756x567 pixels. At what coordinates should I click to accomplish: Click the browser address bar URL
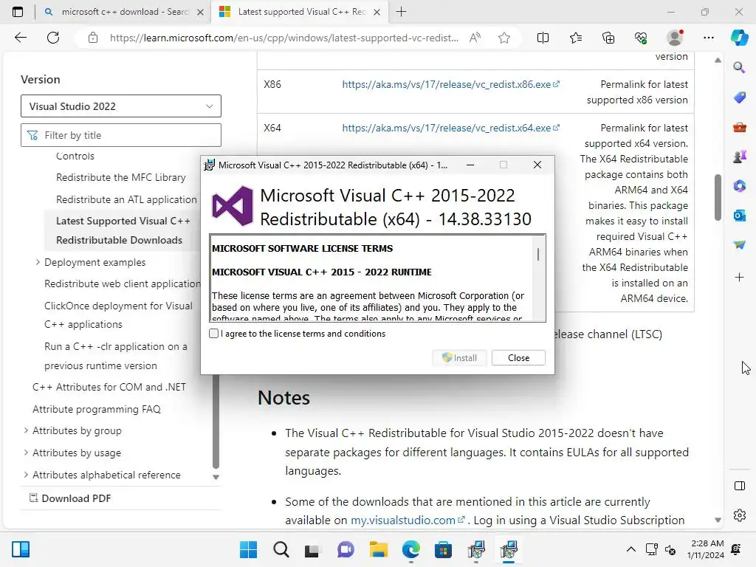tap(284, 38)
